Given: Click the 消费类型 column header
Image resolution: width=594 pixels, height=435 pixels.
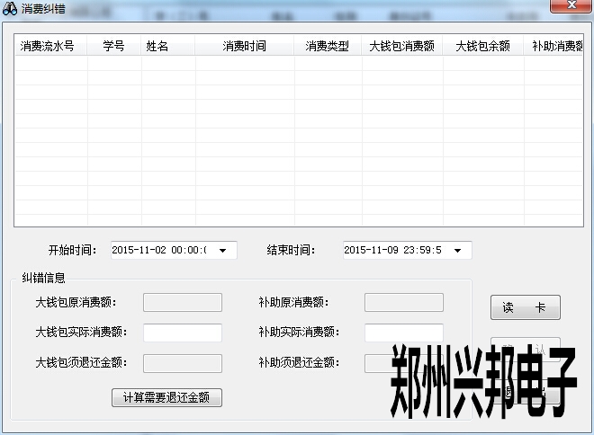Looking at the screenshot, I should pyautogui.click(x=328, y=46).
